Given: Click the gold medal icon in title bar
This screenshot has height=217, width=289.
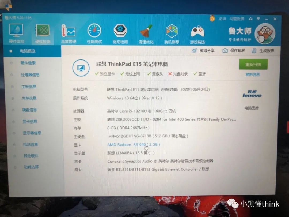Looking at the screenshot, I should [x=212, y=18].
